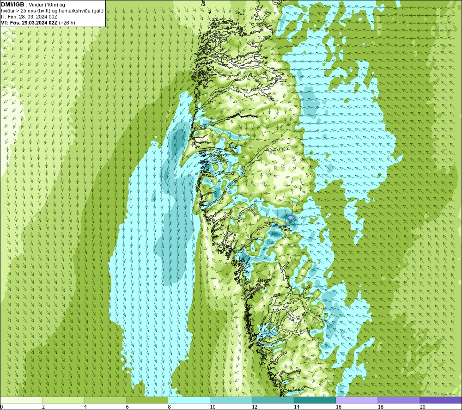The image size is (462, 410).
Task: Click the 18–20 m/s purple swatch
Action: point(399,400)
